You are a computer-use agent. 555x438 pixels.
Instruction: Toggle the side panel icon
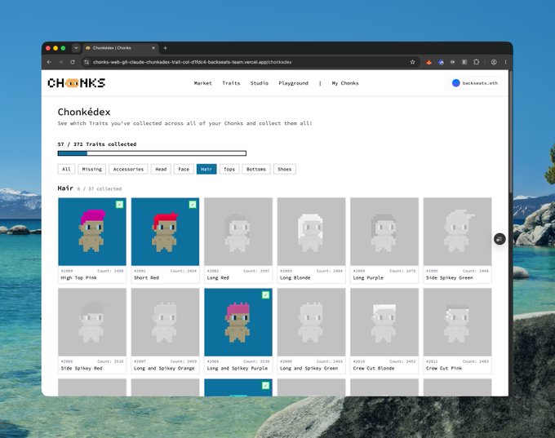(x=464, y=62)
